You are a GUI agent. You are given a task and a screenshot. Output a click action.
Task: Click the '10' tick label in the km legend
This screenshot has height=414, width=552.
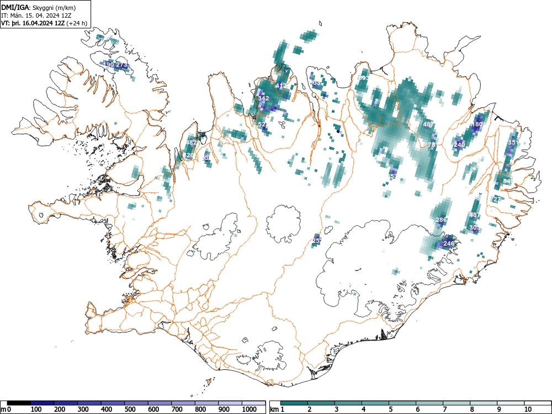(x=528, y=409)
